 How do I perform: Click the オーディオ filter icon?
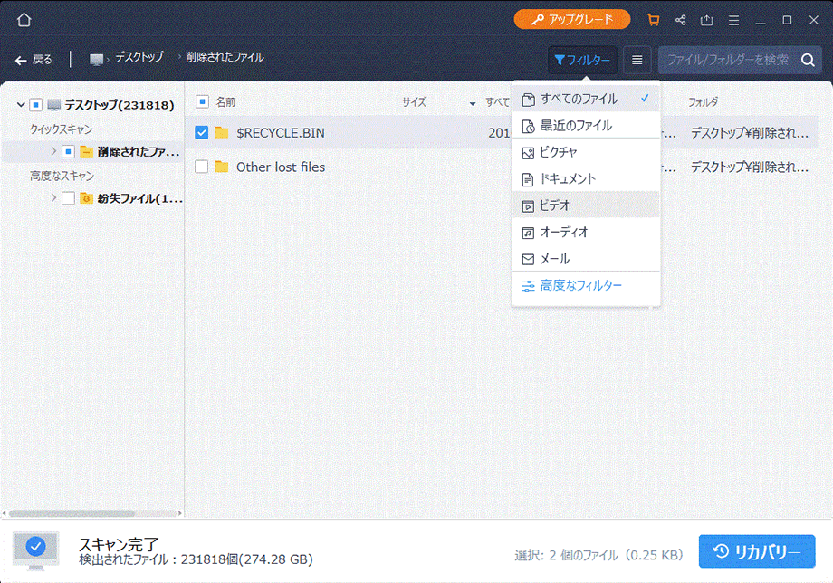click(x=528, y=233)
